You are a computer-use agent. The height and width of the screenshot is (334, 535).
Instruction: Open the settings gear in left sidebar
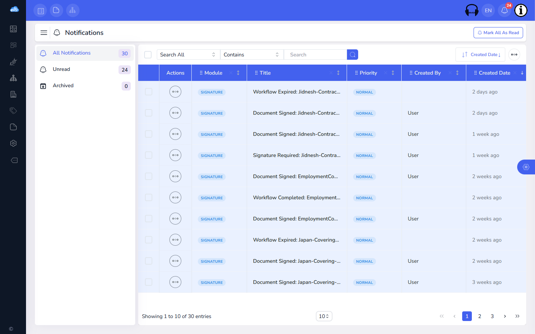point(13,143)
